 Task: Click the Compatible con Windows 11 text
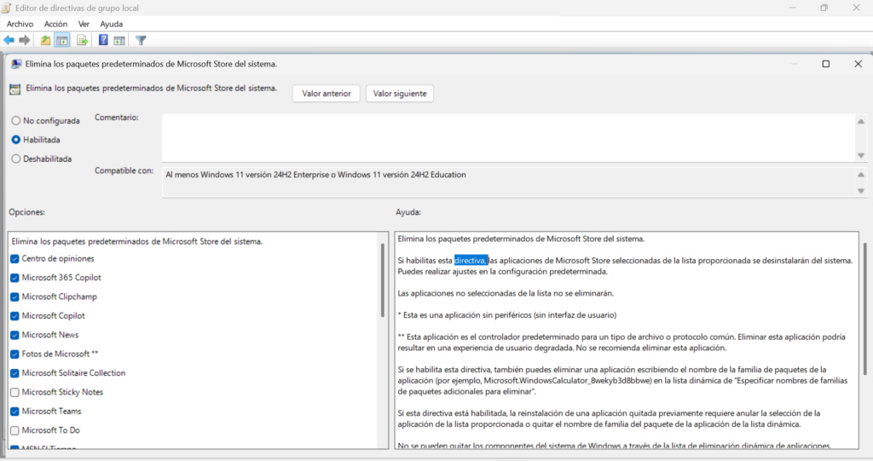coord(315,175)
